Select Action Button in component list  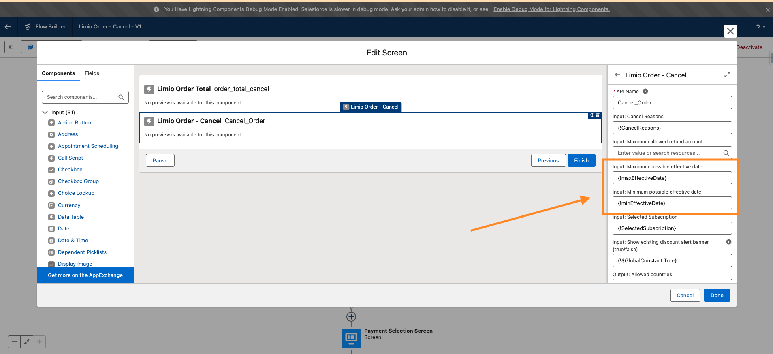[x=75, y=123]
